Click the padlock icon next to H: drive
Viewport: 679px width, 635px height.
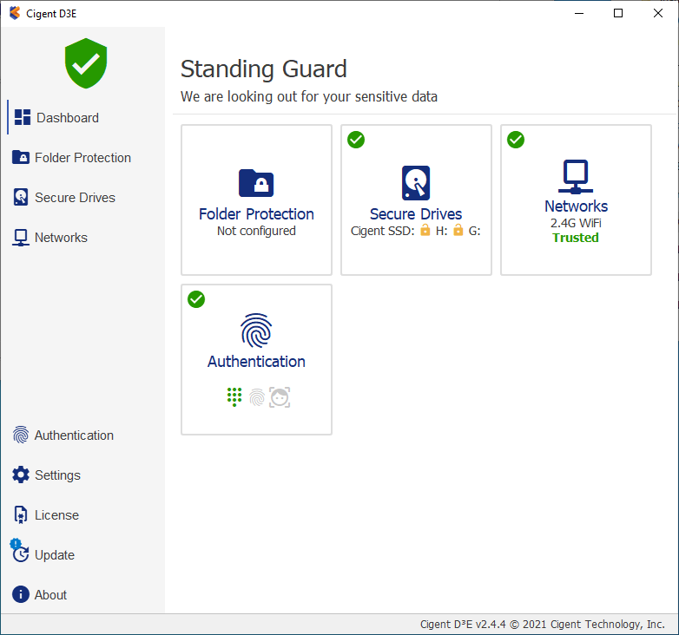coord(425,230)
